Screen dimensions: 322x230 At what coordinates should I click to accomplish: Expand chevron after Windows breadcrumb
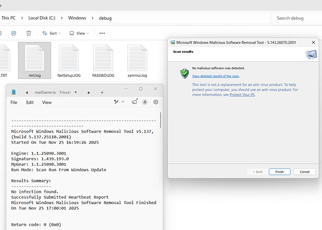pyautogui.click(x=92, y=18)
